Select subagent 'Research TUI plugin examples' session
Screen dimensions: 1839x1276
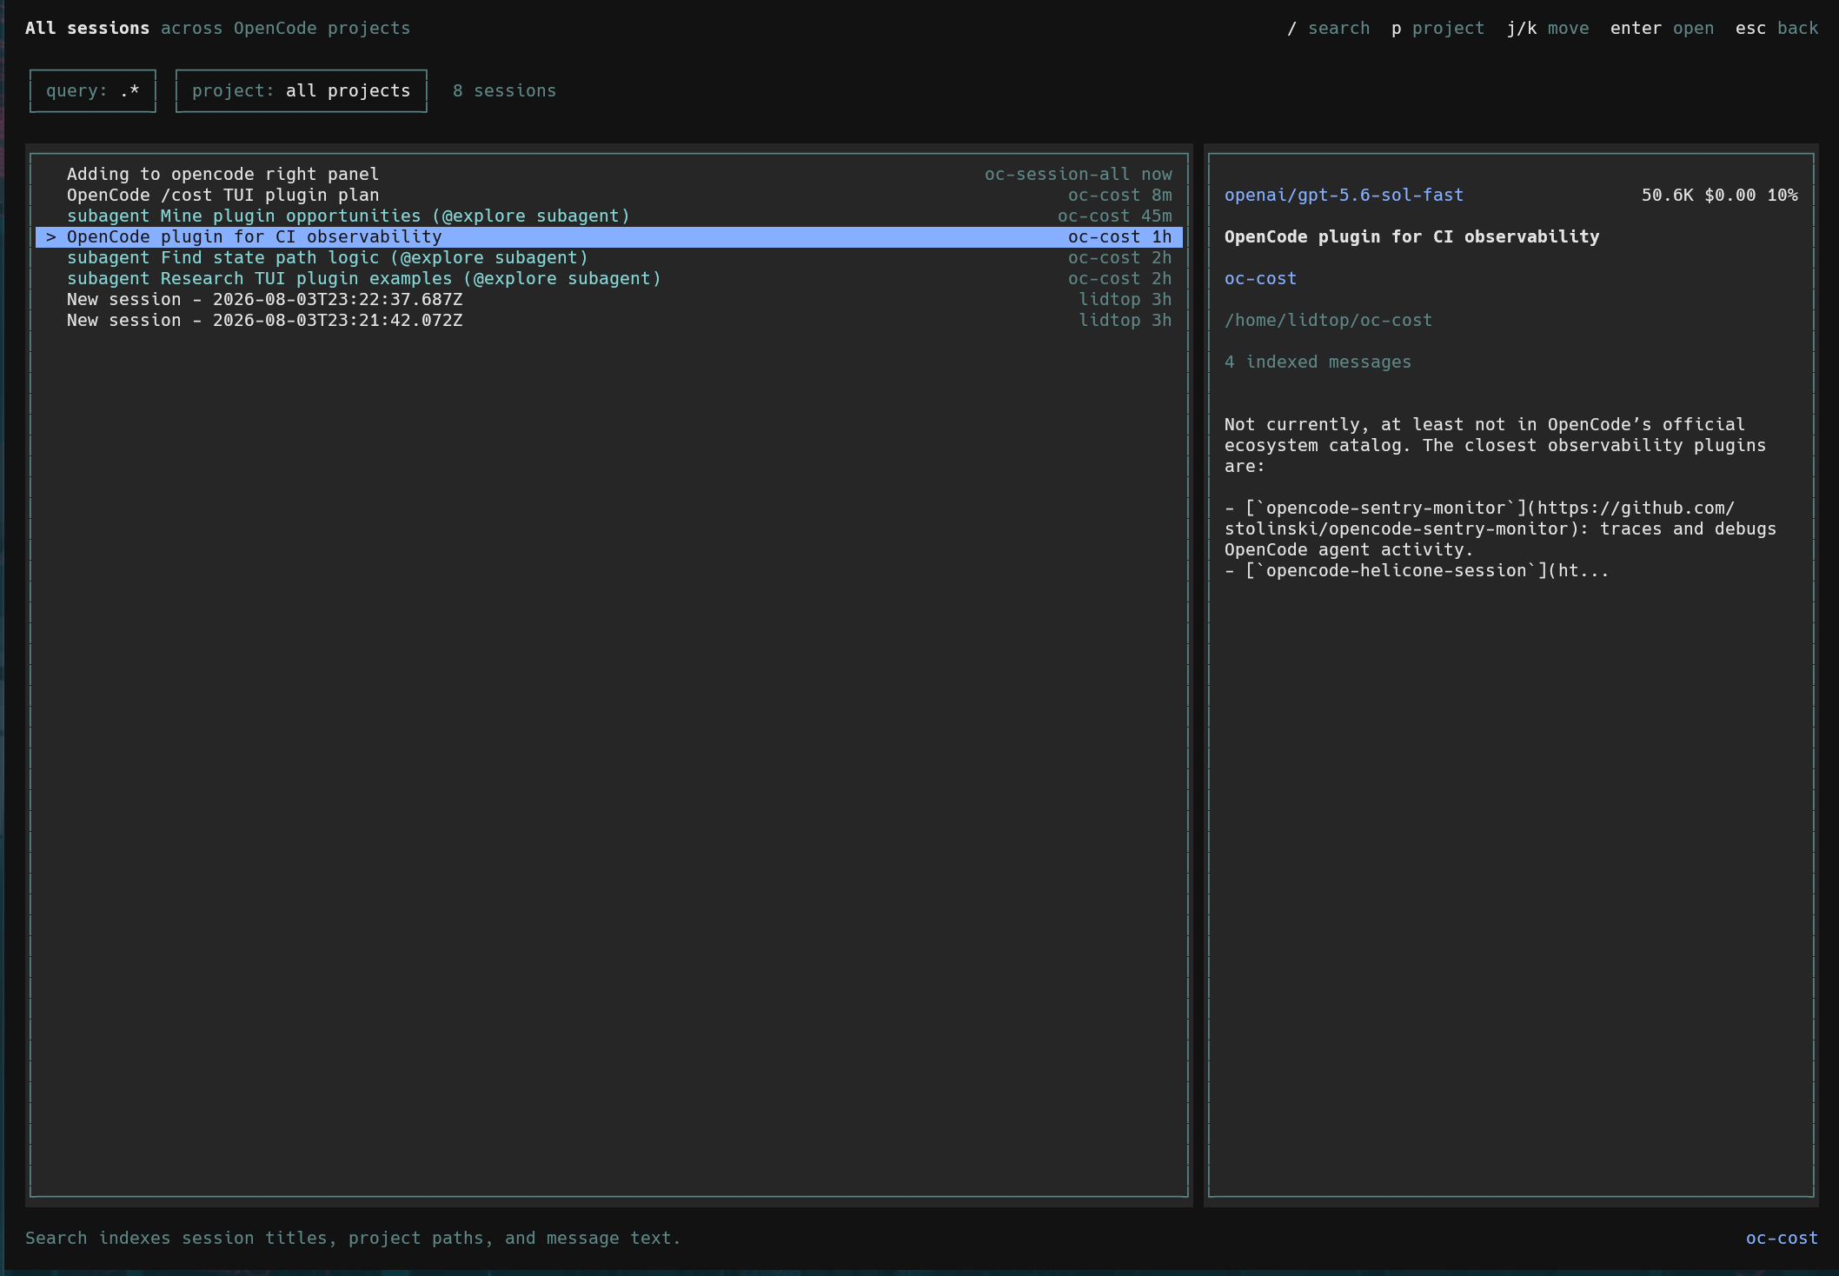tap(608, 278)
